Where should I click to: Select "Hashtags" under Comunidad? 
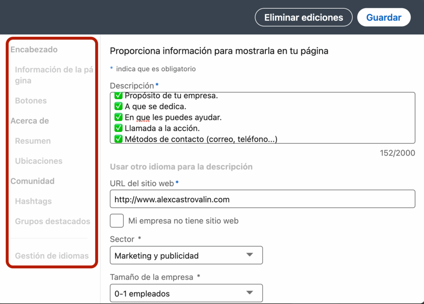pyautogui.click(x=34, y=201)
